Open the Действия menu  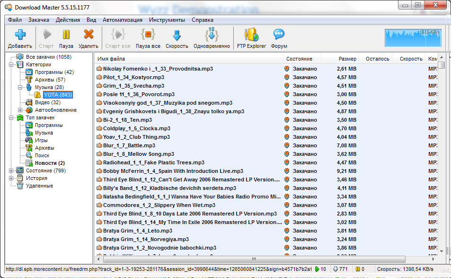[x=68, y=20]
